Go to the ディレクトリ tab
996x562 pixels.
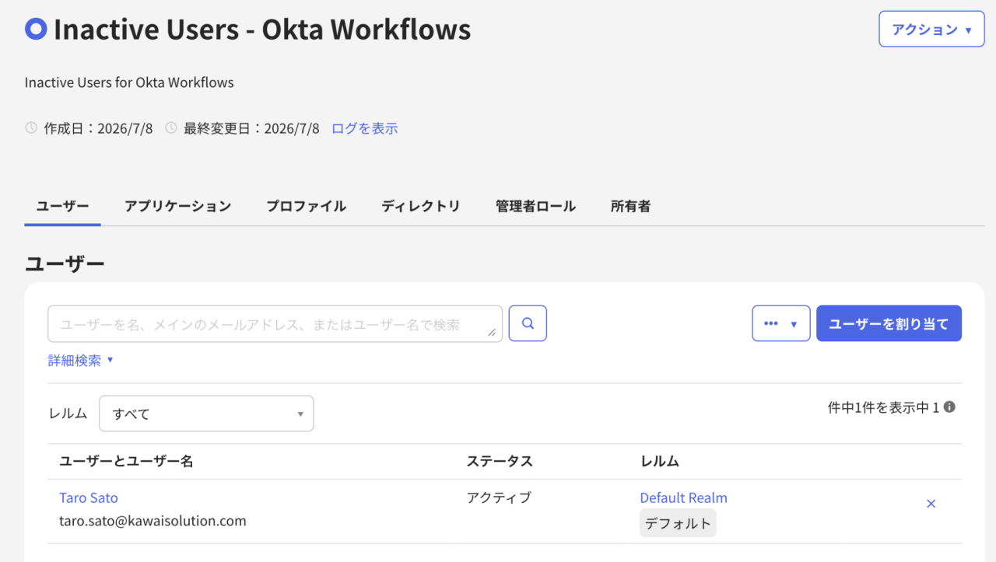point(421,206)
